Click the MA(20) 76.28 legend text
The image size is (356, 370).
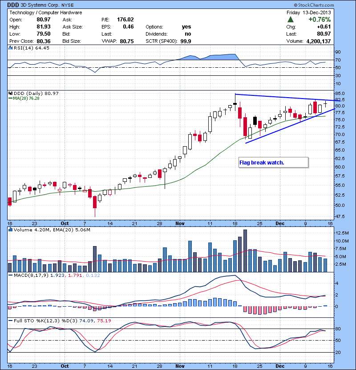[26, 99]
